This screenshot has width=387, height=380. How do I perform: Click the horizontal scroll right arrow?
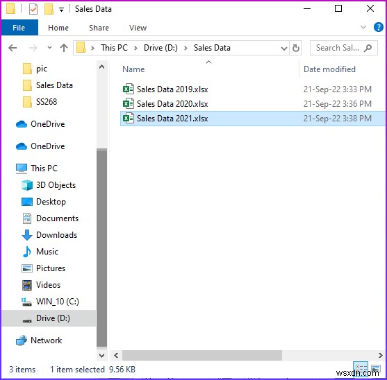point(380,355)
